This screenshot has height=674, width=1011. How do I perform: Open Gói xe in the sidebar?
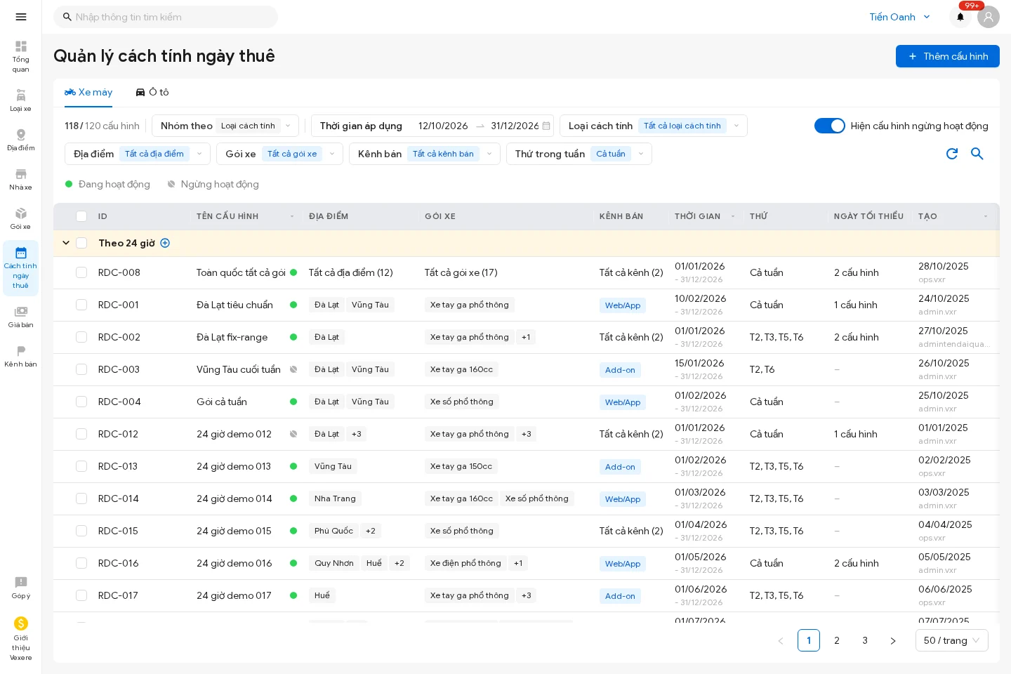pos(20,218)
